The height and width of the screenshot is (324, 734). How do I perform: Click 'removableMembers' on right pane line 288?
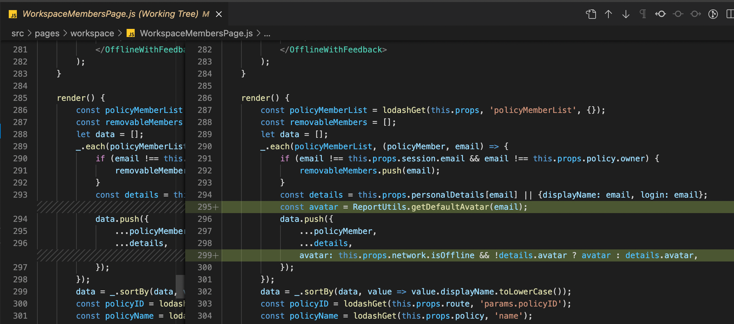(x=328, y=122)
